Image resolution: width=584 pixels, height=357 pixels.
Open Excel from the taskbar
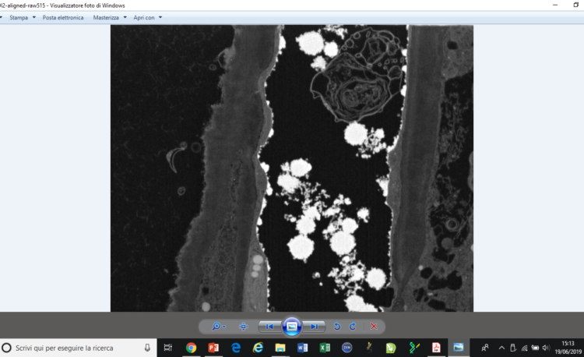325,348
